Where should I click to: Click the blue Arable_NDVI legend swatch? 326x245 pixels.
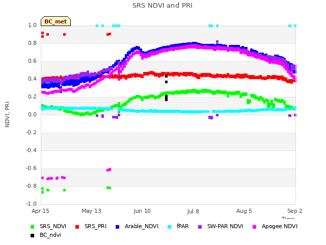(117, 227)
